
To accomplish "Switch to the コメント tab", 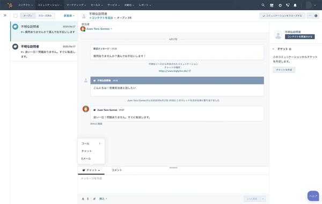I will click(116, 170).
